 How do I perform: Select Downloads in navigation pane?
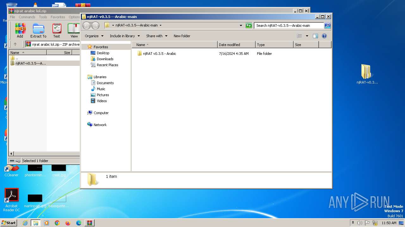pyautogui.click(x=105, y=59)
